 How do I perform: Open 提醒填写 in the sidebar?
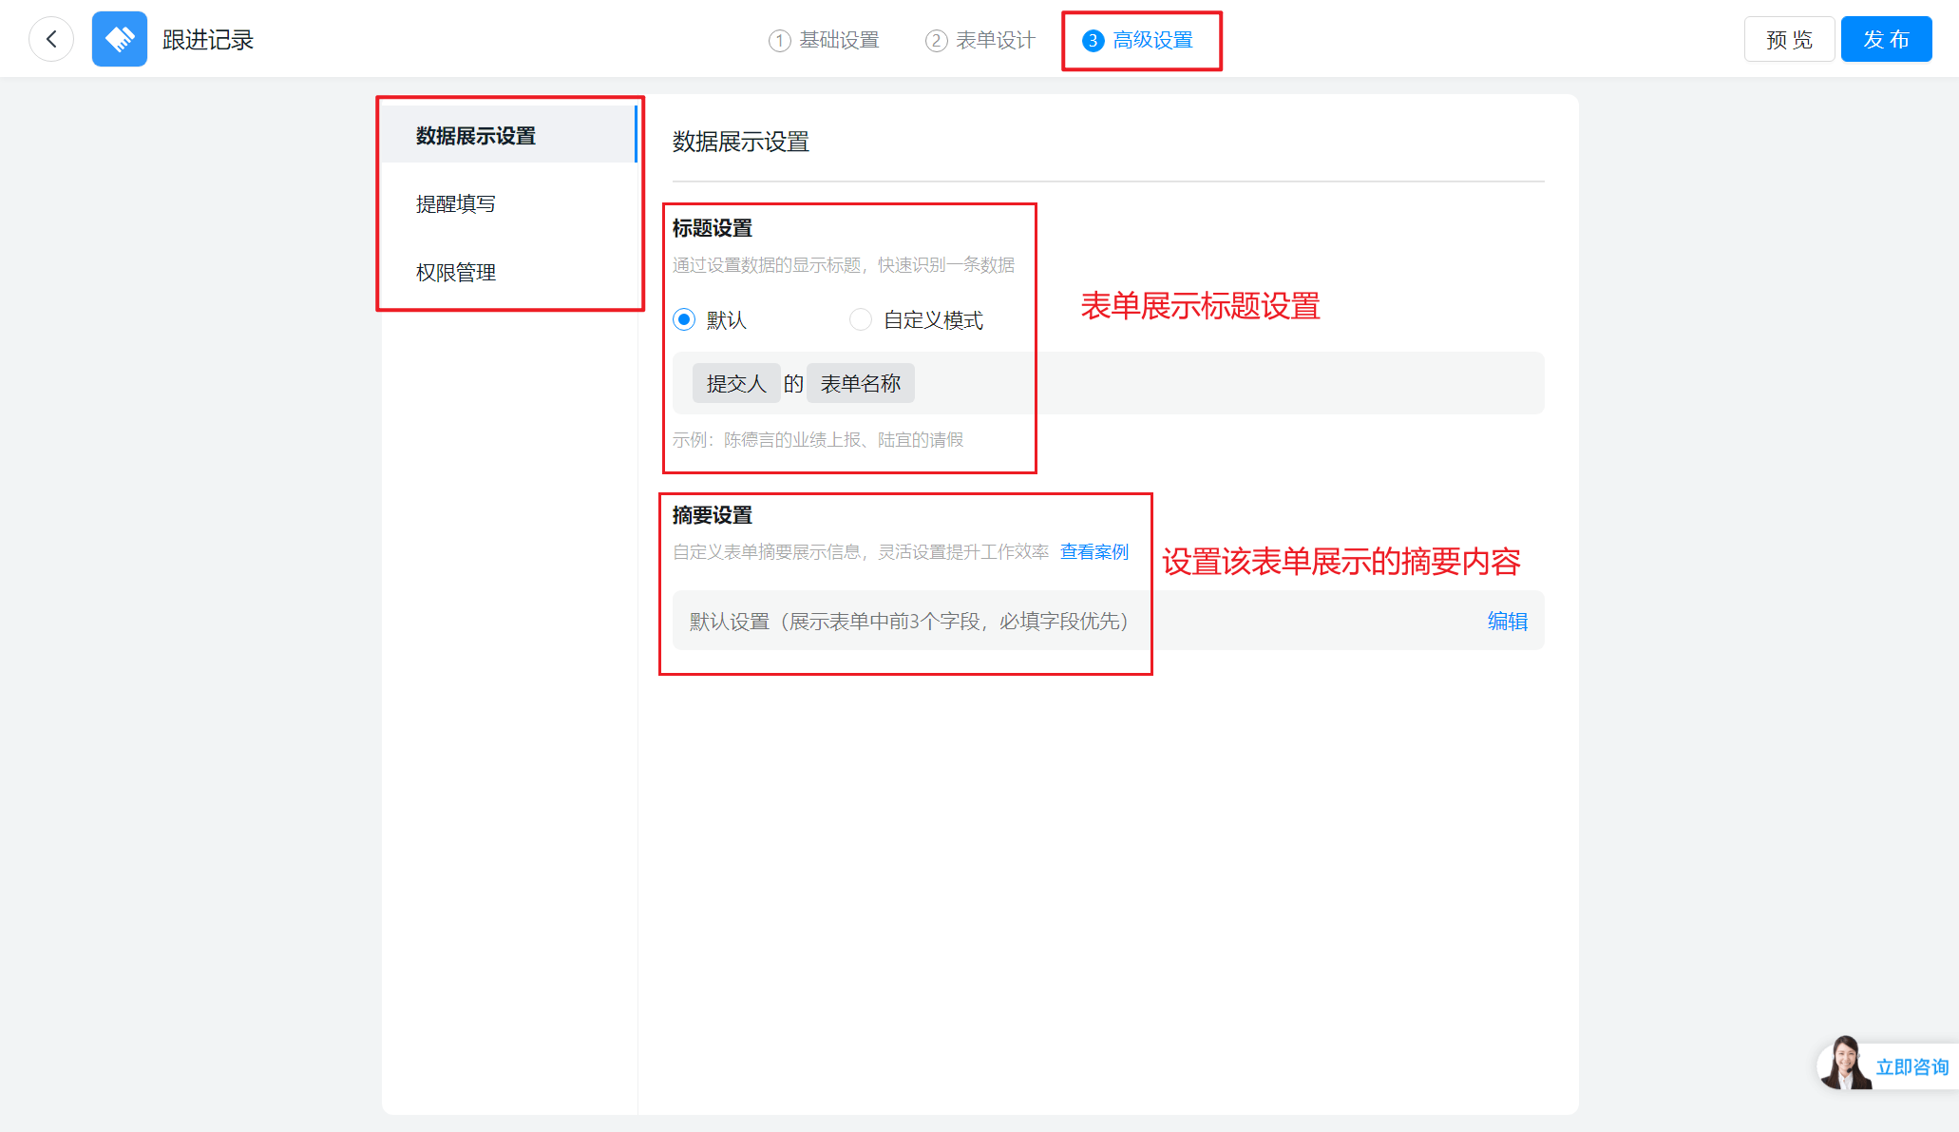456,204
